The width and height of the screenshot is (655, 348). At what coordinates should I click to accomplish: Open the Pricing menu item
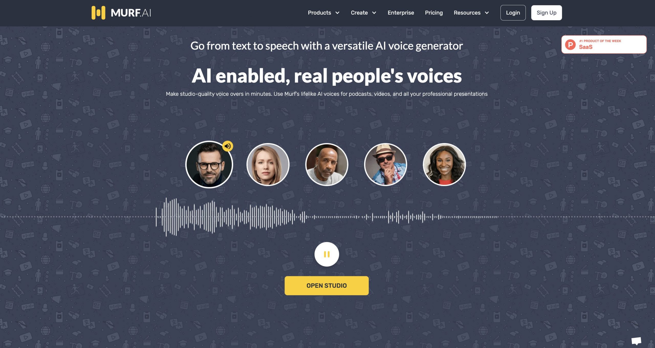click(434, 13)
